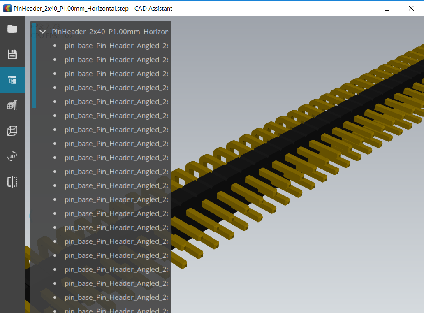Open the clipping plane tool icon
The height and width of the screenshot is (313, 424).
point(12,182)
